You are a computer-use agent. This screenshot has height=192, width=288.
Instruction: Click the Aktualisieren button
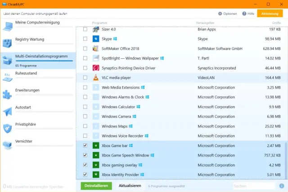coord(130,185)
